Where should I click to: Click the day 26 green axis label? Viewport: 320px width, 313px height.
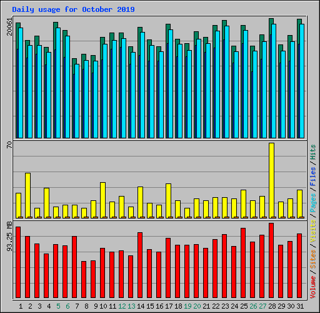(x=253, y=306)
